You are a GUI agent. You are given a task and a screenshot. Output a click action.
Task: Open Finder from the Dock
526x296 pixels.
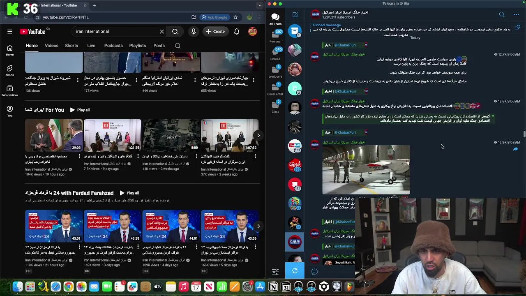(x=17, y=287)
